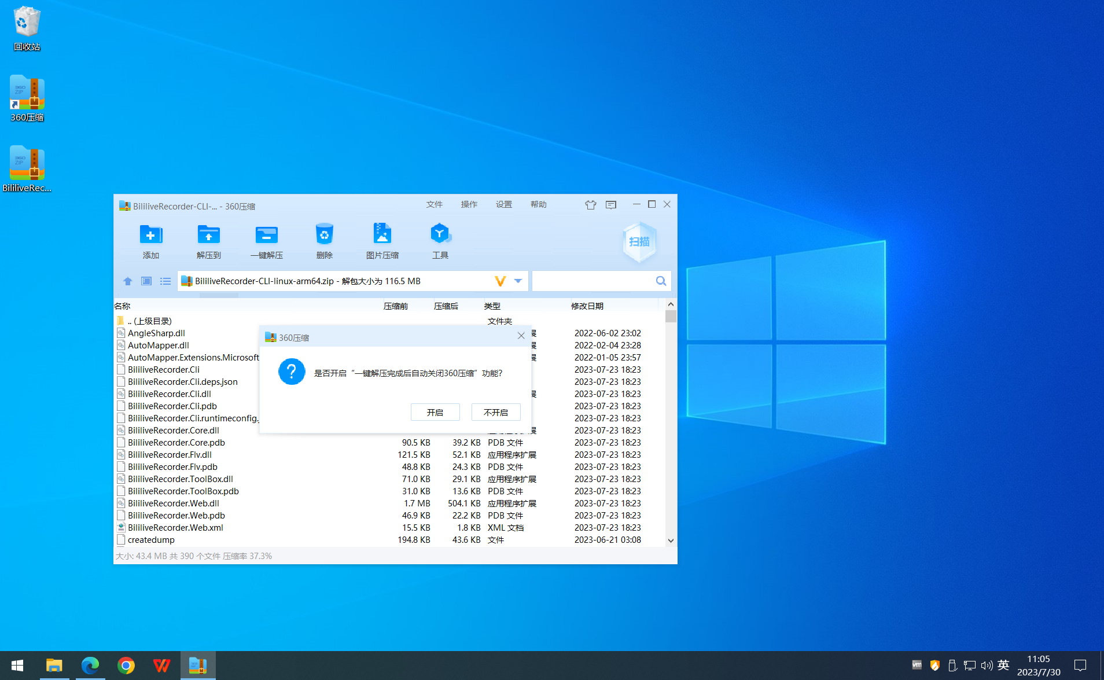The width and height of the screenshot is (1104, 680).
Task: Select BililiveRecorder.Web.pdb file
Action: tap(389, 516)
